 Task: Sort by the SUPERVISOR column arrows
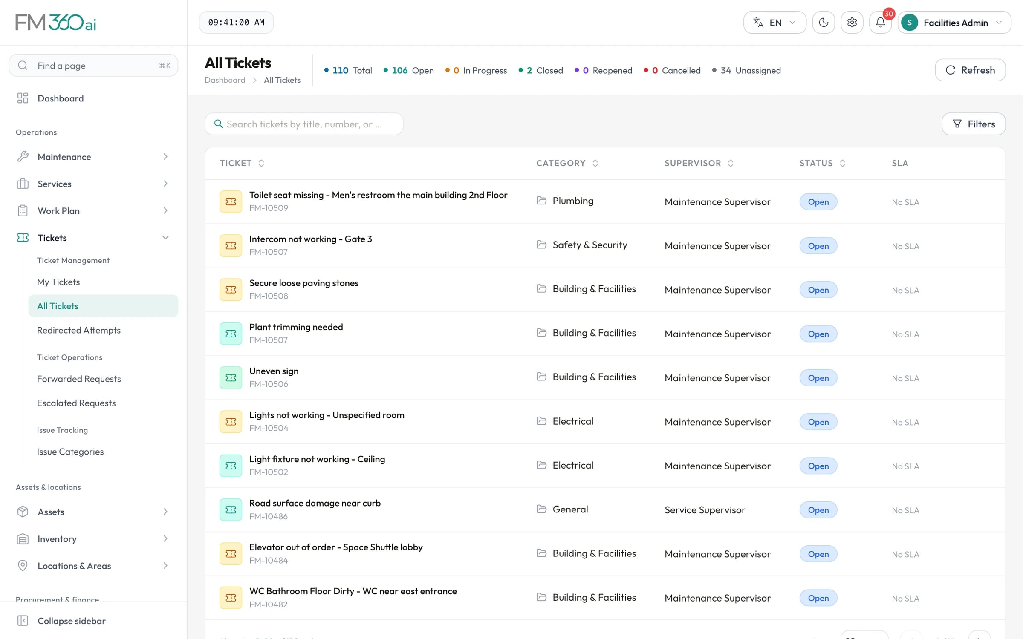pos(731,163)
